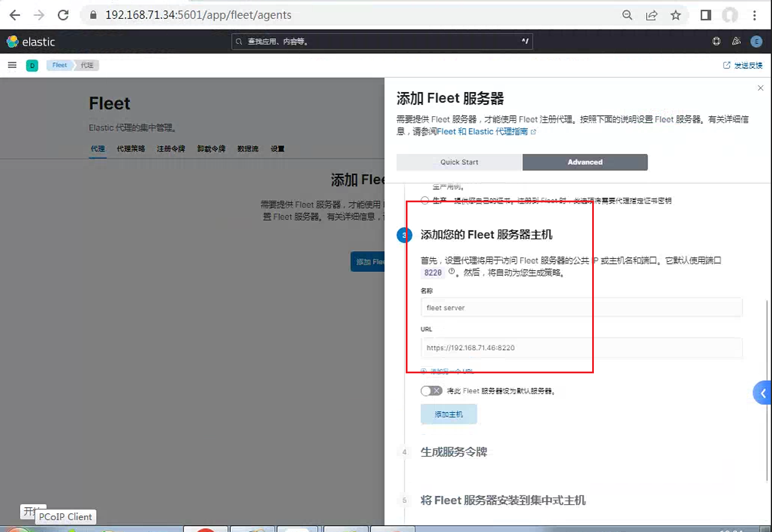Switch to the Quick Start tab
The image size is (772, 532).
point(459,162)
